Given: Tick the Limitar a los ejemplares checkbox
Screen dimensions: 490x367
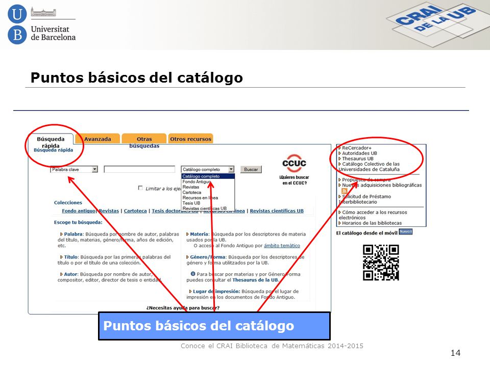Looking at the screenshot, I should [x=140, y=188].
